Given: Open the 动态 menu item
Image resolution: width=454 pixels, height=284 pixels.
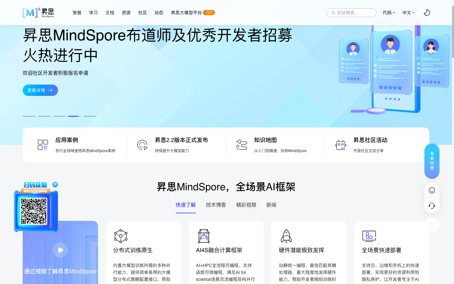Looking at the screenshot, I should click(159, 13).
